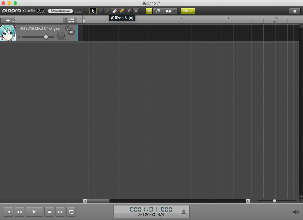Viewport: 303px width, 220px height.
Task: Mute the Hatsune Miku track
Action: click(x=72, y=32)
